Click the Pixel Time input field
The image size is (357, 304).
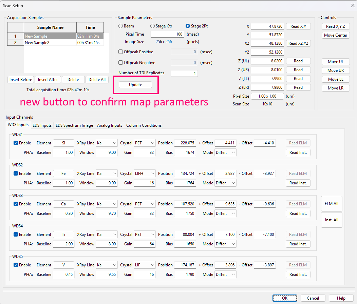pyautogui.click(x=167, y=34)
